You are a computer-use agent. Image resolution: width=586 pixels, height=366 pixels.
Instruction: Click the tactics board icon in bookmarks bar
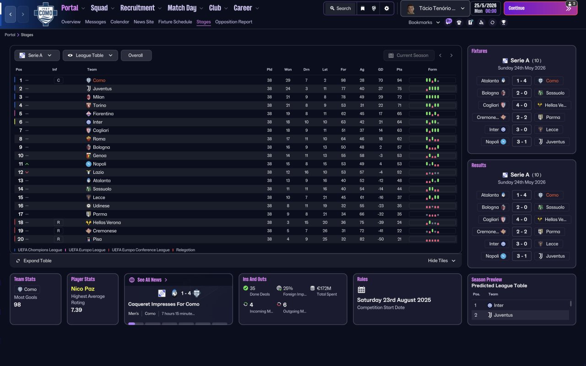(x=470, y=22)
